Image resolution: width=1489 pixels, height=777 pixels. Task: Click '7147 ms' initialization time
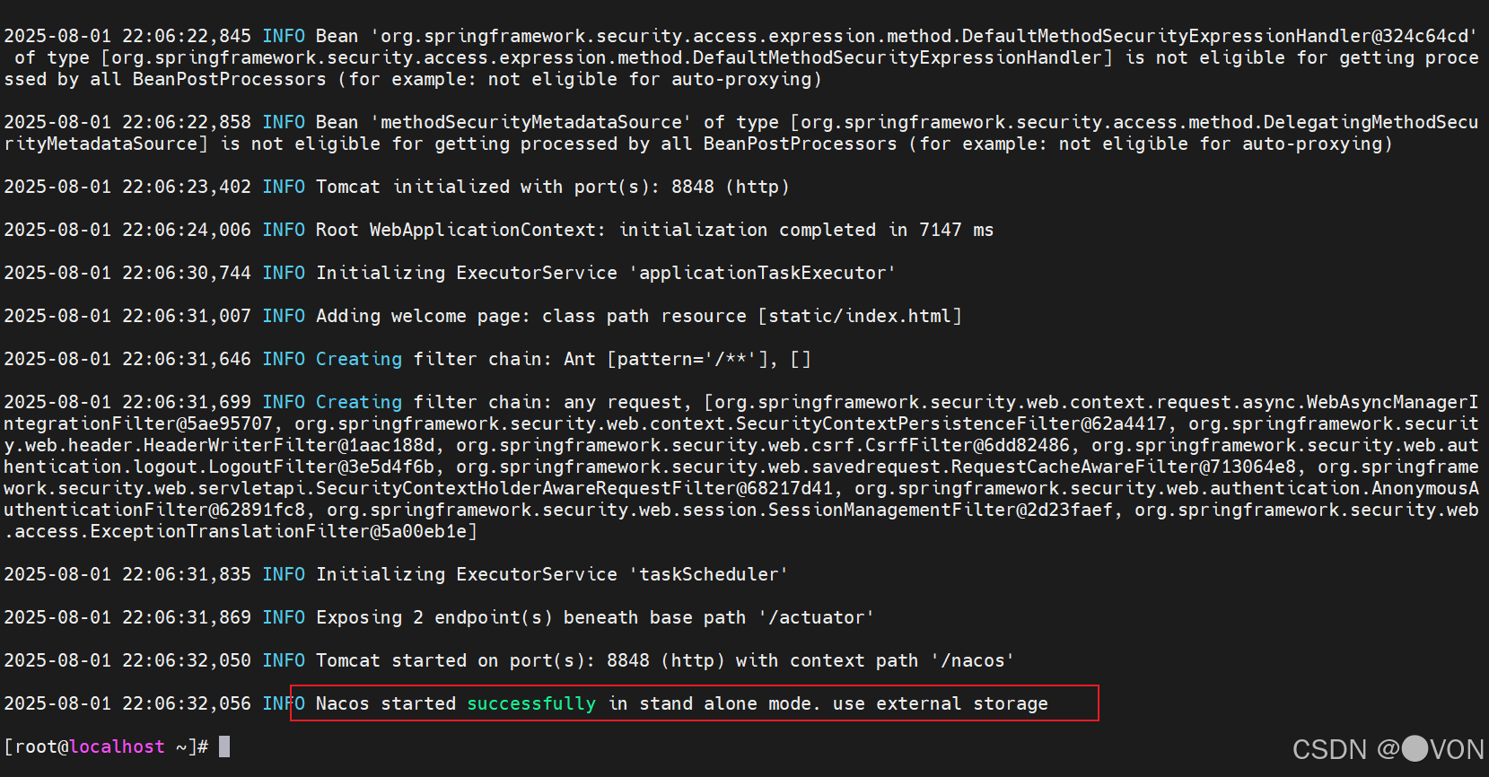pyautogui.click(x=956, y=230)
